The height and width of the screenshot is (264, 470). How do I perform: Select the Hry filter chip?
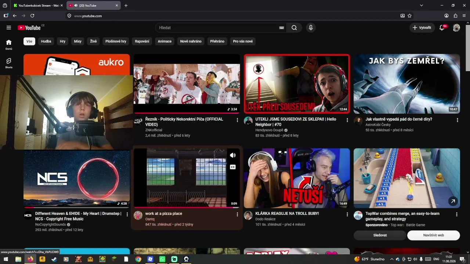63,41
